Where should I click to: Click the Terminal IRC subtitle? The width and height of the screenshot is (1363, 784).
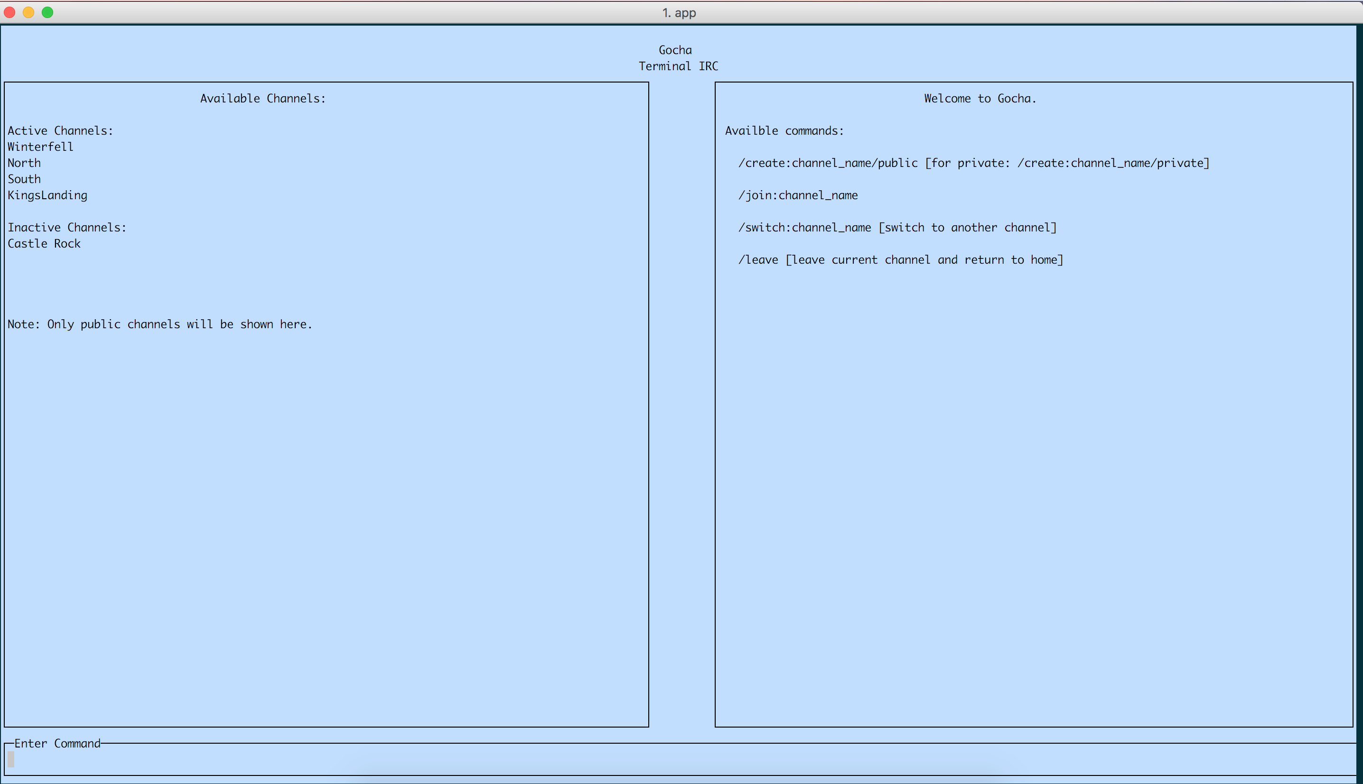[x=678, y=66]
